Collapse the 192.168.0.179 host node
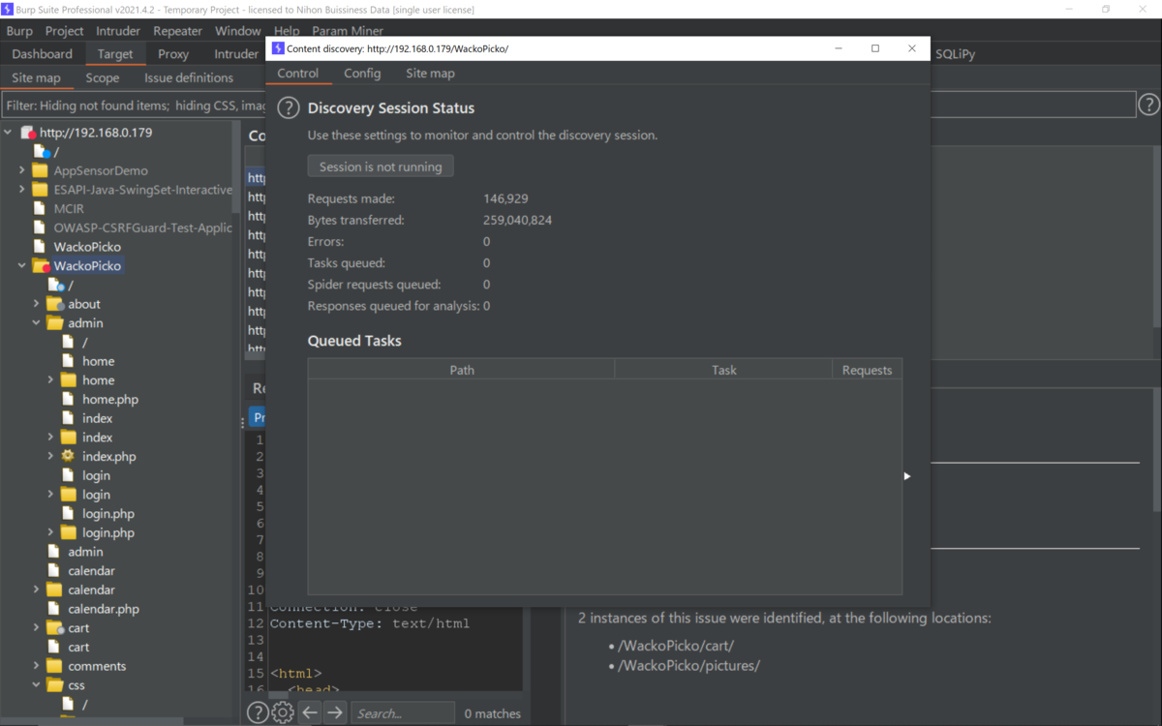 click(x=8, y=133)
